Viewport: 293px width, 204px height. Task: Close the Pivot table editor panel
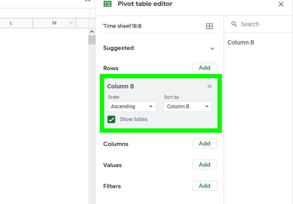pos(281,4)
